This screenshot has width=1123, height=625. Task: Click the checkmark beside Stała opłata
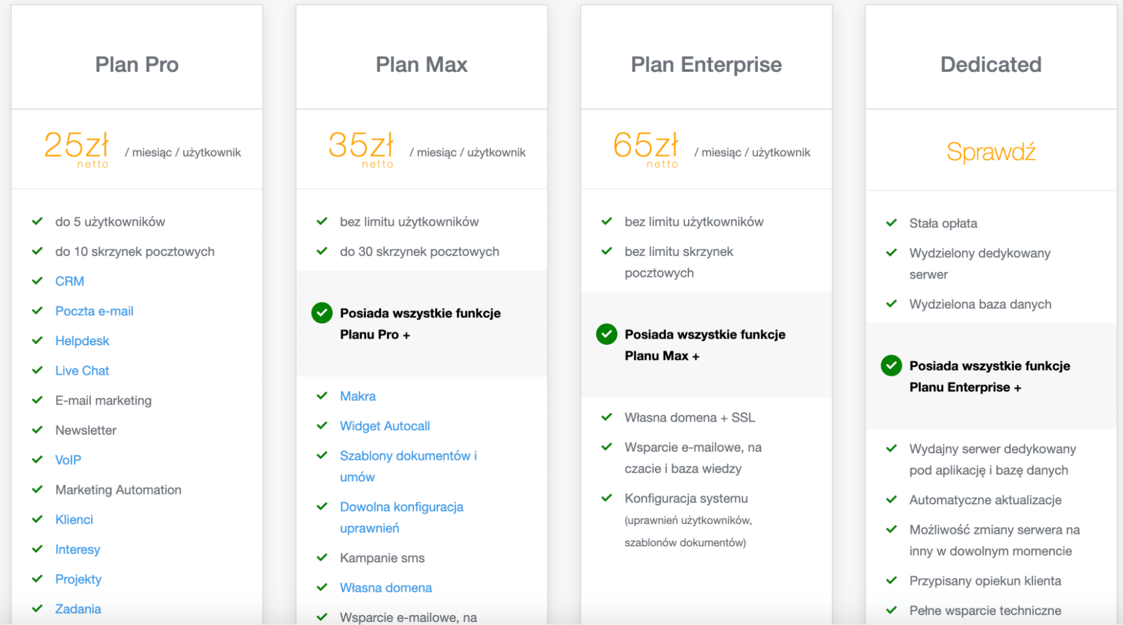pos(892,222)
